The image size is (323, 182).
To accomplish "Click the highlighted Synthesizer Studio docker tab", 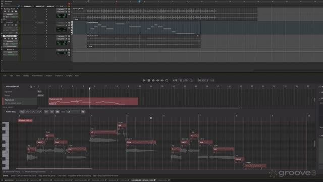I will pos(143,180).
